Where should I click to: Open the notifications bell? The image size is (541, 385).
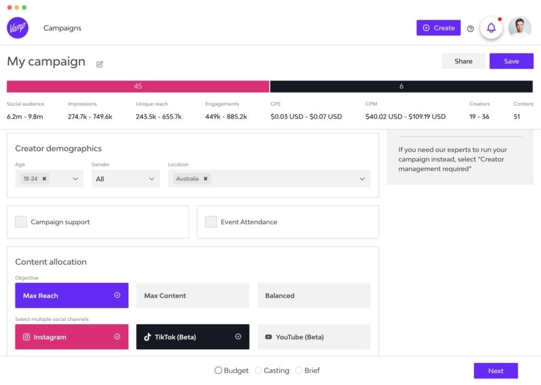491,28
